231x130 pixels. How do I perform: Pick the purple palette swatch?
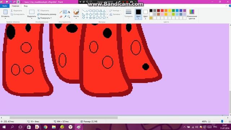[x=184, y=10]
